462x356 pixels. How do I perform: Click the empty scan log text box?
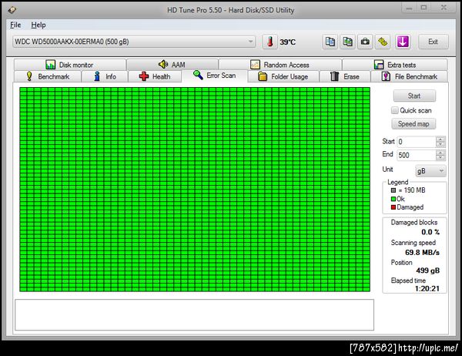pyautogui.click(x=195, y=314)
